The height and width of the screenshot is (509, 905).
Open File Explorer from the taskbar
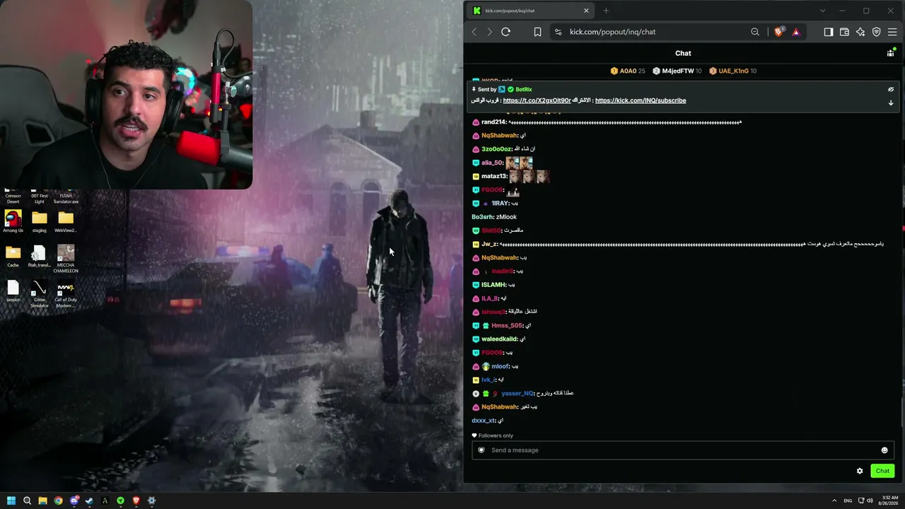[42, 501]
